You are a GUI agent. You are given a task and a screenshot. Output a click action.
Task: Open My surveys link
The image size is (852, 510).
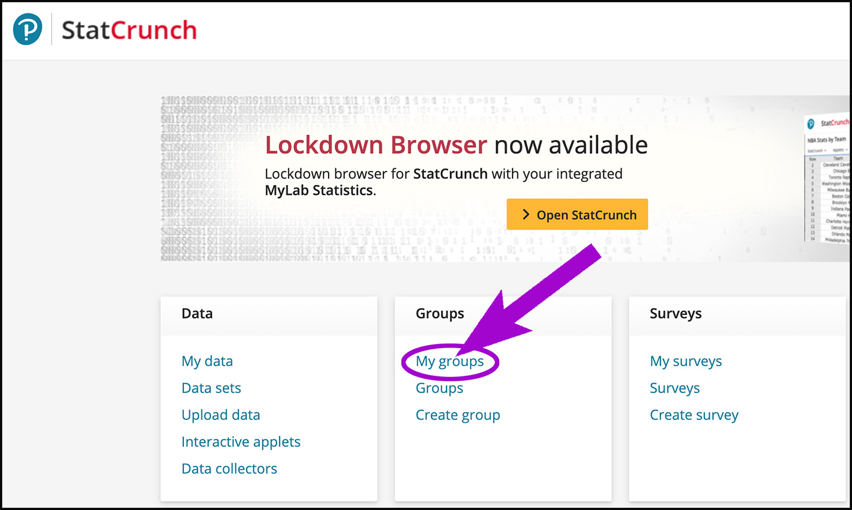click(x=685, y=361)
